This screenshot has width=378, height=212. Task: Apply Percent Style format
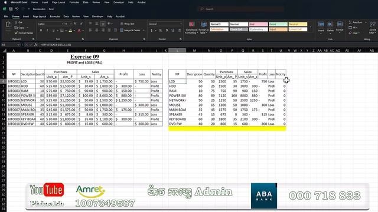pos(160,31)
